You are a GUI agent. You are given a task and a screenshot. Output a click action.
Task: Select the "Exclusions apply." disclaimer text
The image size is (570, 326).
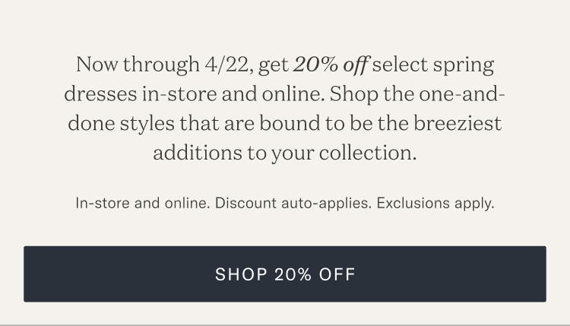(435, 204)
